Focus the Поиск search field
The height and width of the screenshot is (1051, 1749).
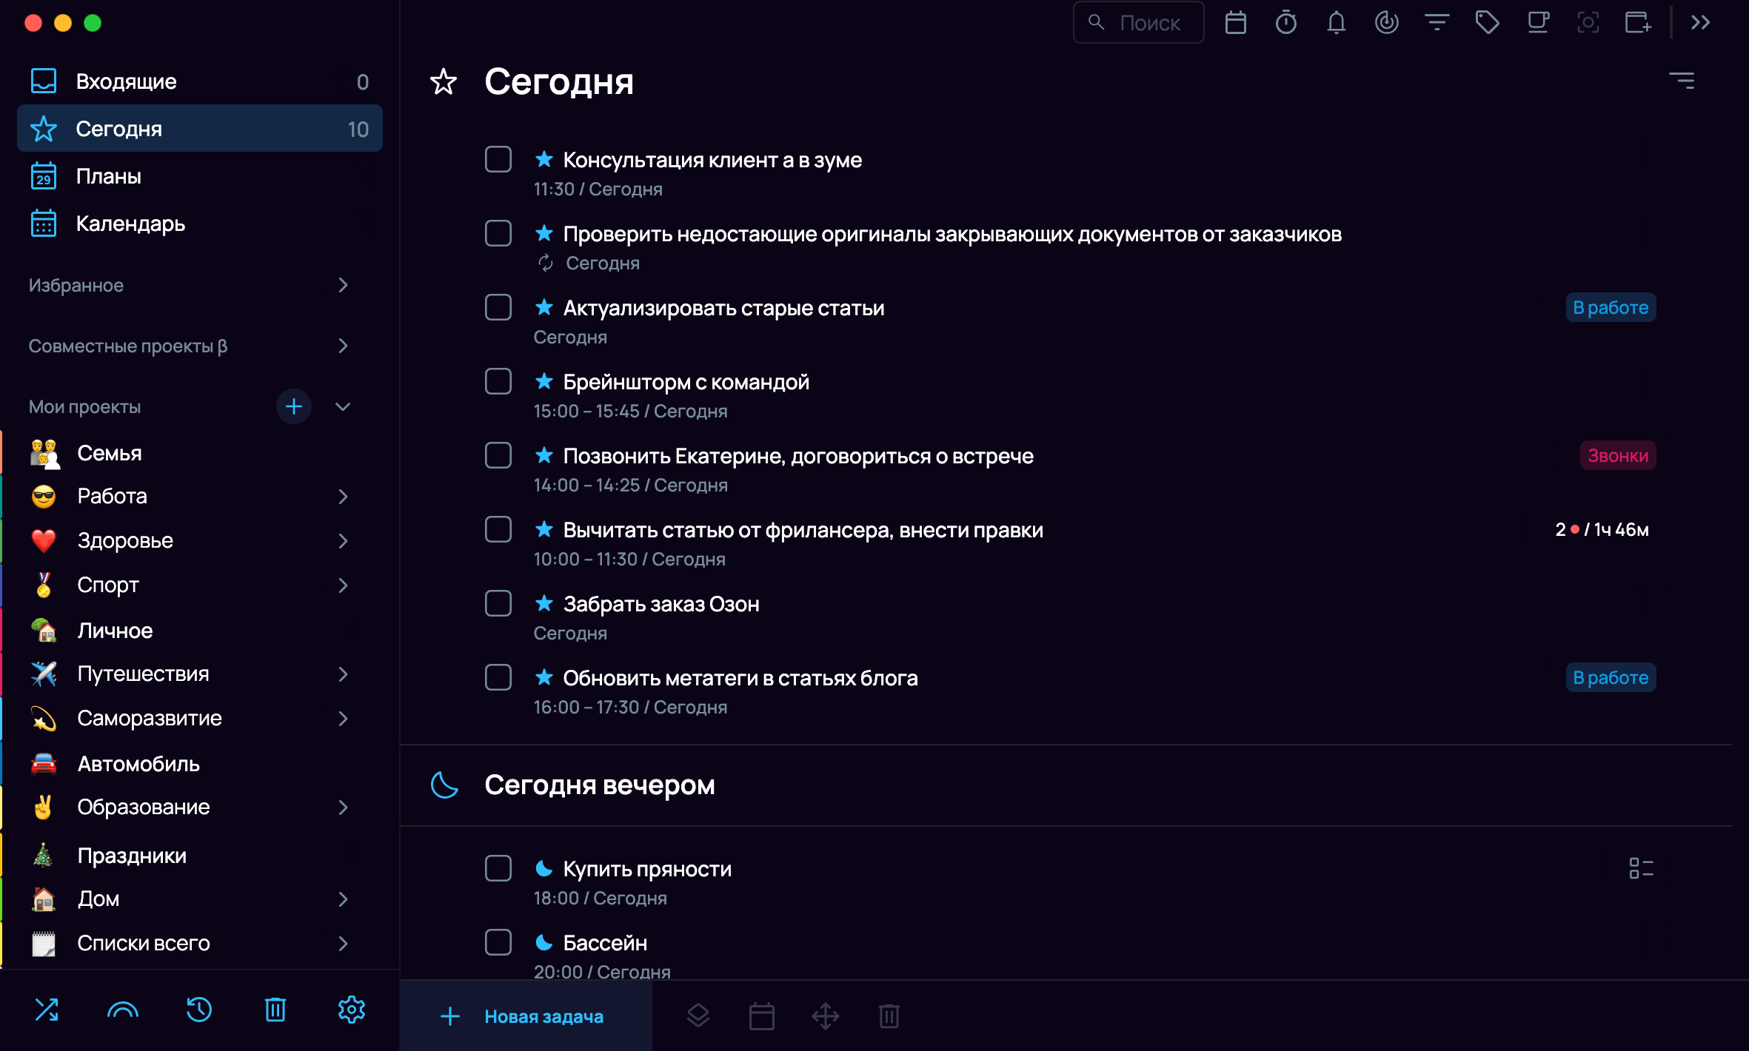click(x=1149, y=23)
